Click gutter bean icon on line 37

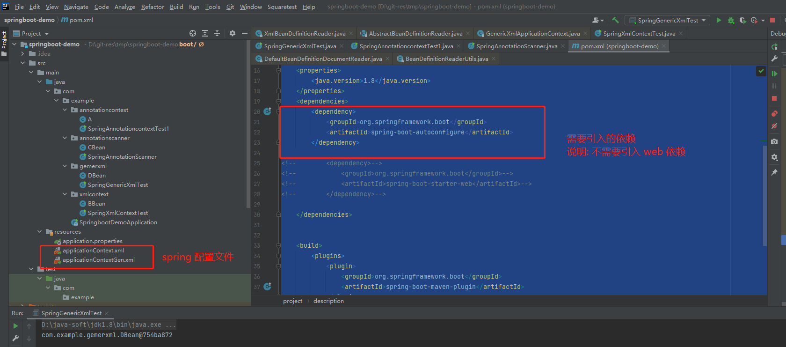pyautogui.click(x=268, y=286)
